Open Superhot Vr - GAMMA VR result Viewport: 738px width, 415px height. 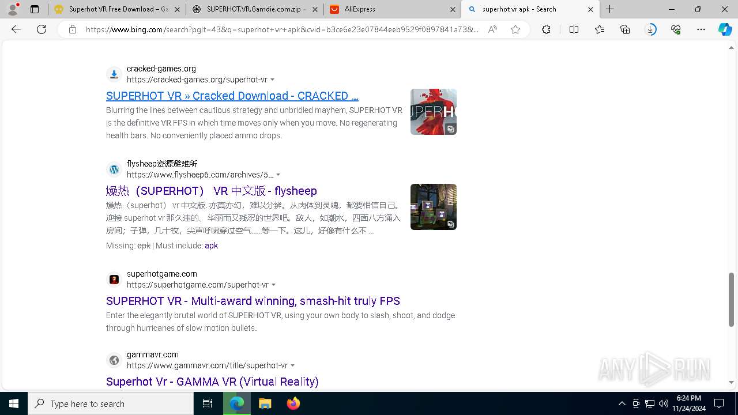pyautogui.click(x=212, y=382)
